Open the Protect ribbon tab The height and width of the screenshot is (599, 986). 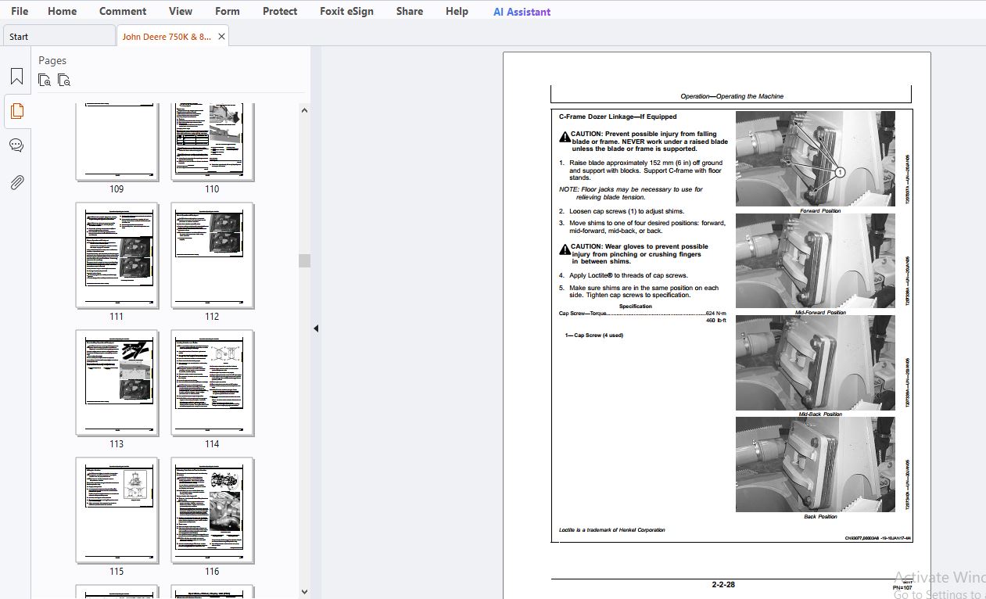[280, 11]
